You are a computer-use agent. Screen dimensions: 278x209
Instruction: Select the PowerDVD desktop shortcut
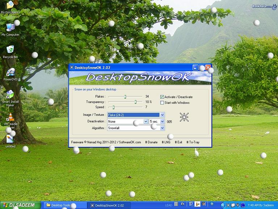[x=10, y=74]
